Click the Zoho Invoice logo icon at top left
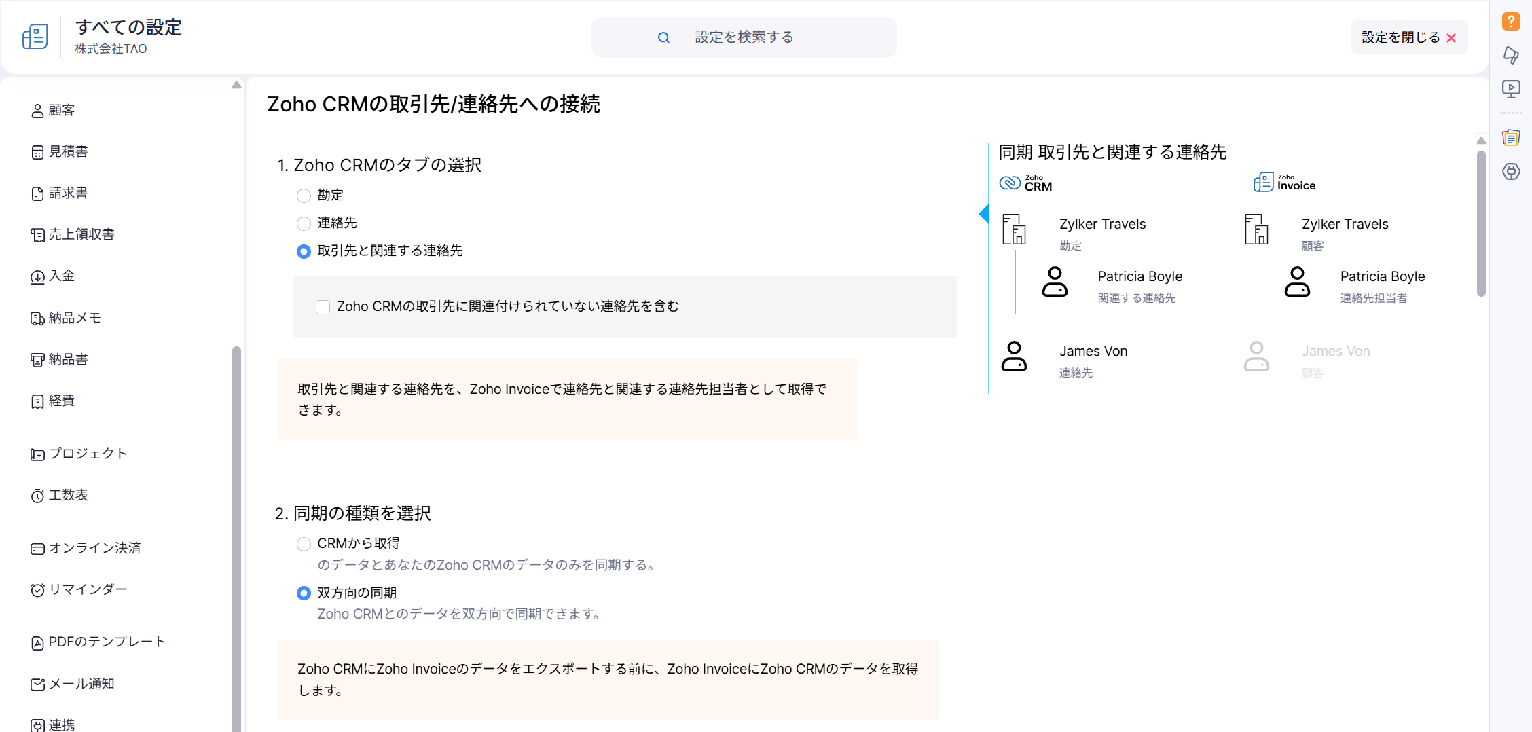1532x732 pixels. point(35,37)
